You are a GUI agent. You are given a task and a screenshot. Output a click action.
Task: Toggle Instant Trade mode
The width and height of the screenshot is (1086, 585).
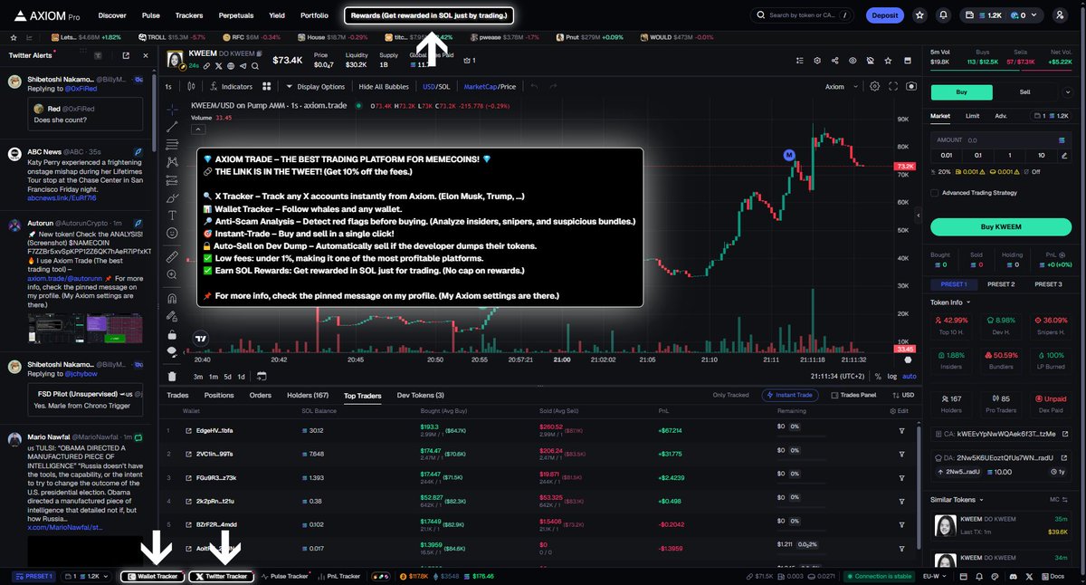pyautogui.click(x=788, y=395)
